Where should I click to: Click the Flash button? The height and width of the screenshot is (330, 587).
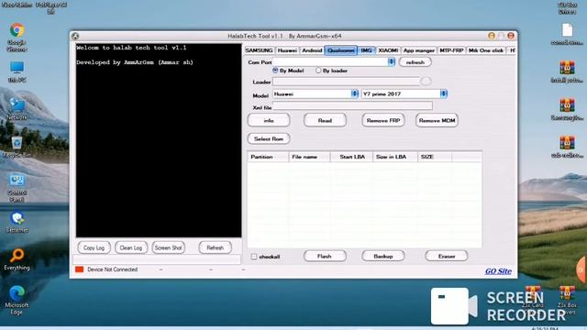pos(325,256)
